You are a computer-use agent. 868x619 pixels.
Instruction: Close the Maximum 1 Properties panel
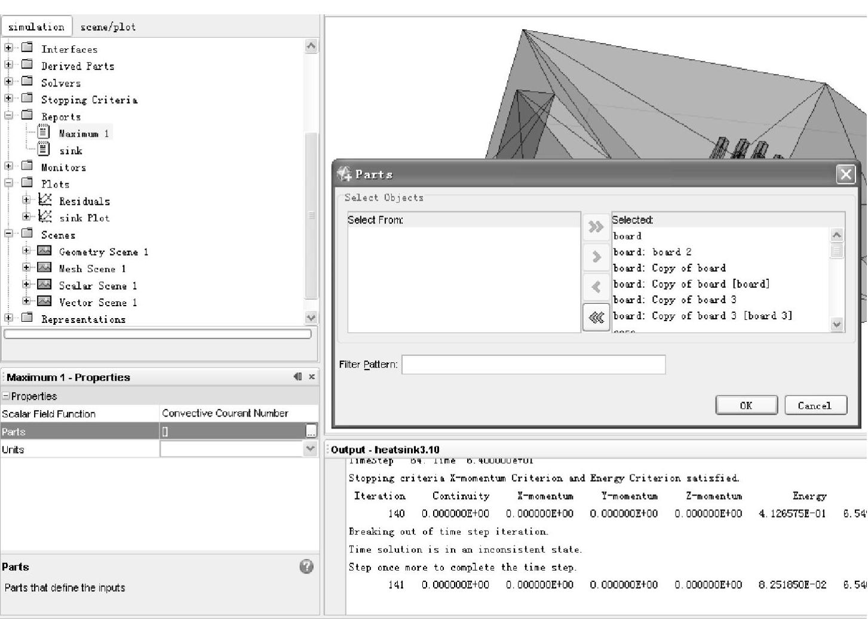point(312,377)
